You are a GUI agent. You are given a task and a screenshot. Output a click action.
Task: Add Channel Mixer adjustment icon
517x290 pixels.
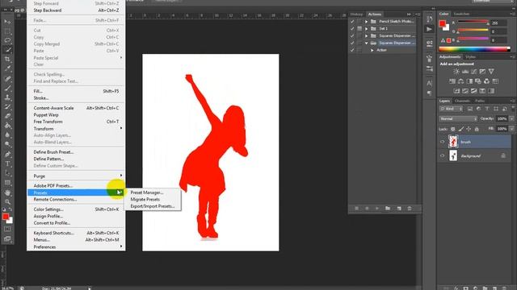(x=486, y=81)
